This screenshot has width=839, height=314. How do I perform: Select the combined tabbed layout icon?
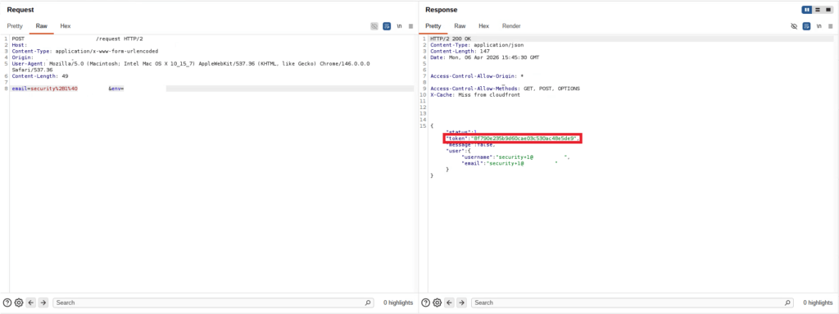pyautogui.click(x=828, y=10)
